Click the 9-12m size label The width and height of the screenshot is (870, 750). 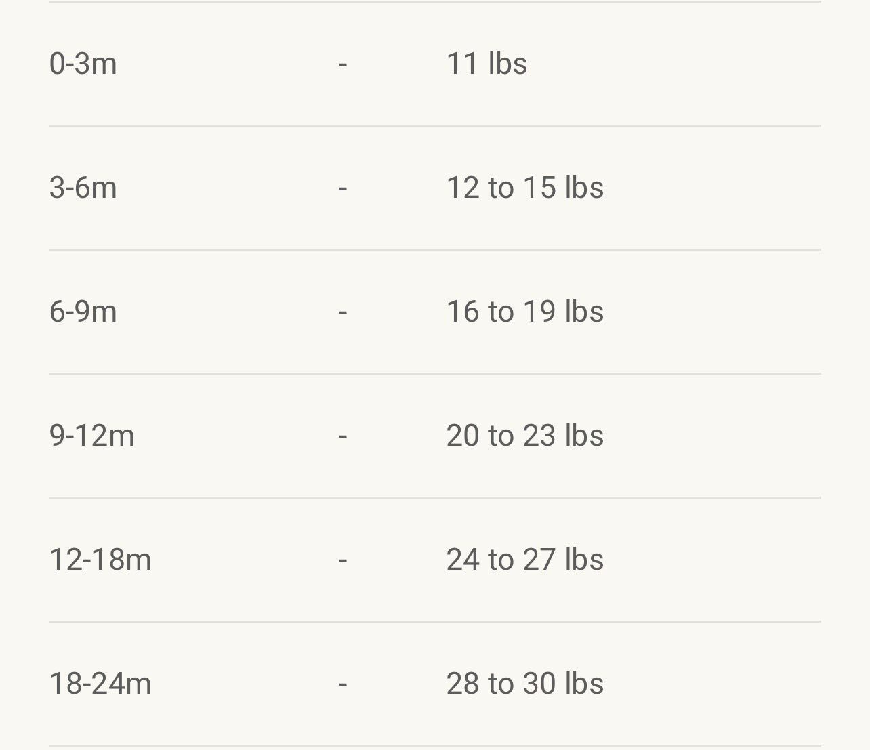[91, 436]
